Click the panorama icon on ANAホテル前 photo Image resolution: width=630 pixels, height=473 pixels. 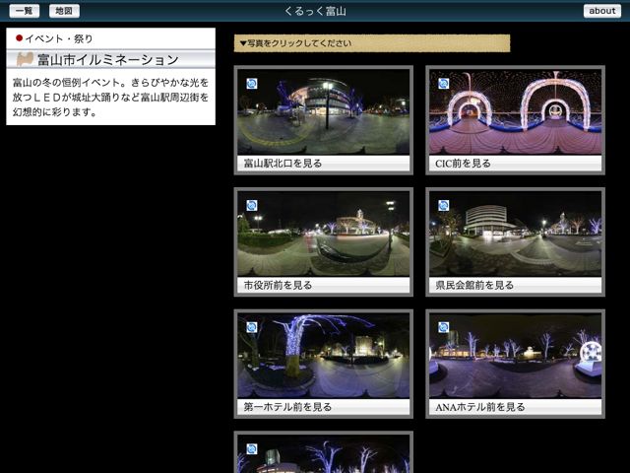pos(444,327)
